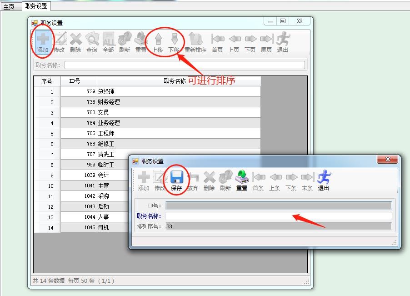Viewport: 410px width, 296px height.
Task: Click ID cell 1045
Action: (x=79, y=227)
